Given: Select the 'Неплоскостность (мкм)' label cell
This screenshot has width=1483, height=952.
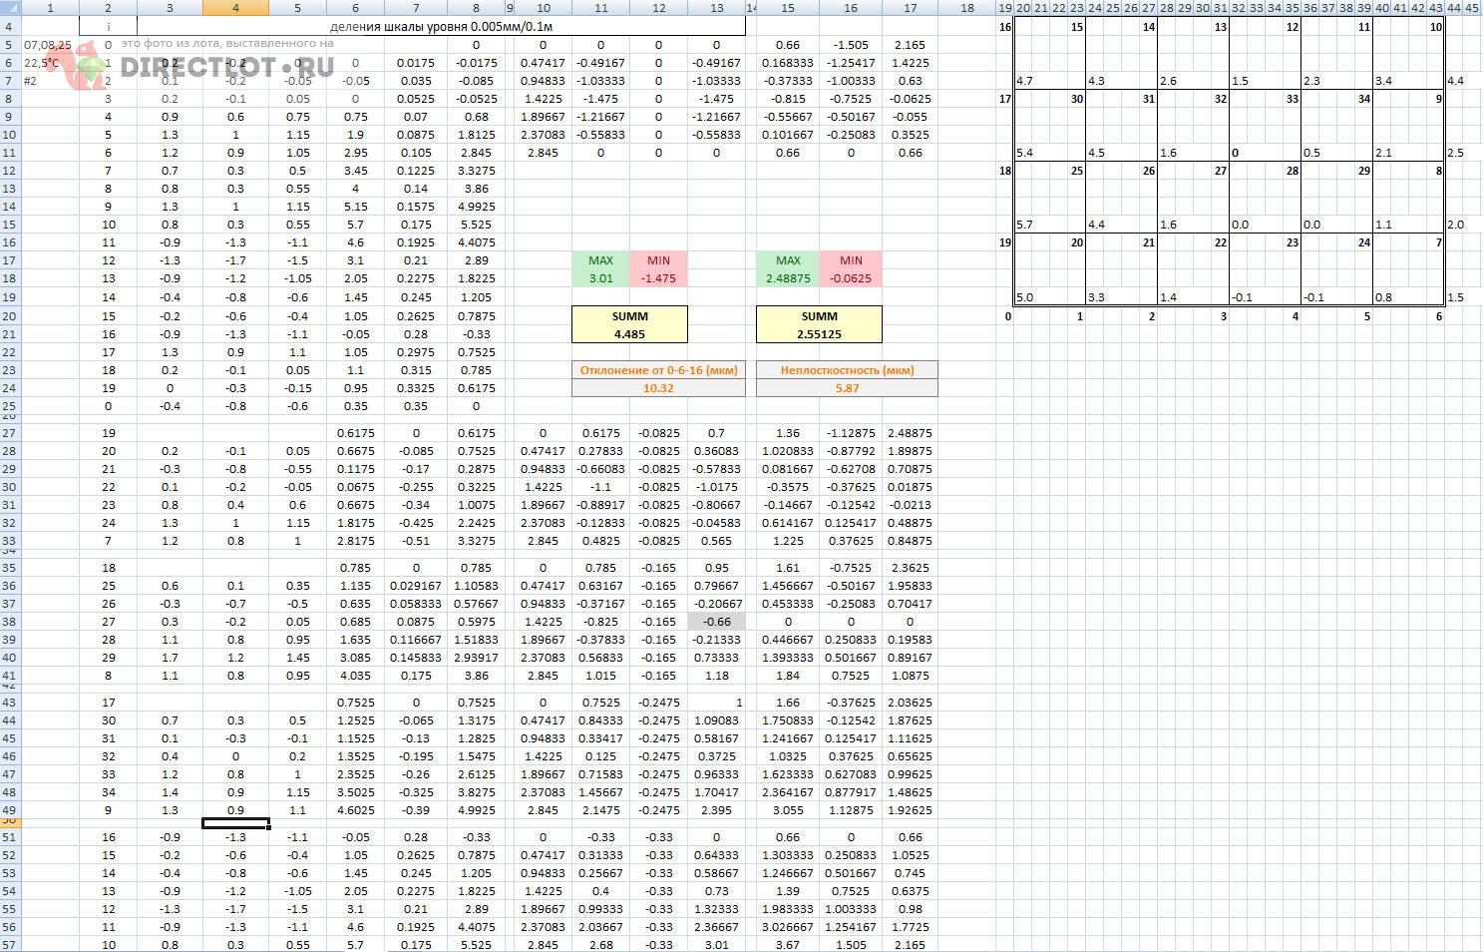Looking at the screenshot, I should 847,370.
